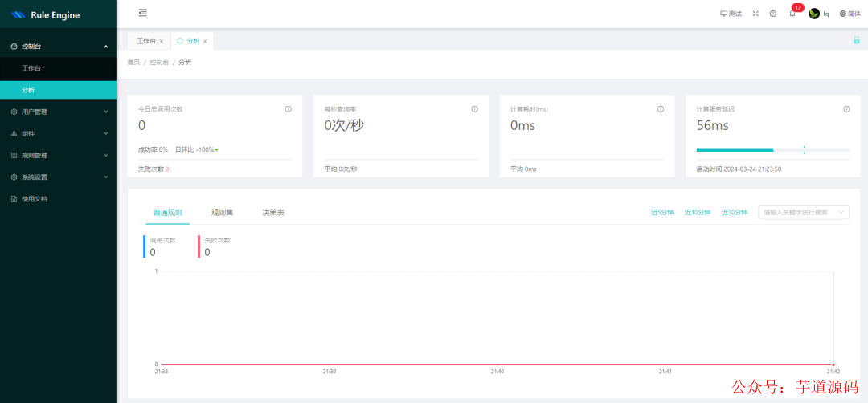Select the 普通规则 chart tab
Viewport: 868px width, 403px height.
168,212
